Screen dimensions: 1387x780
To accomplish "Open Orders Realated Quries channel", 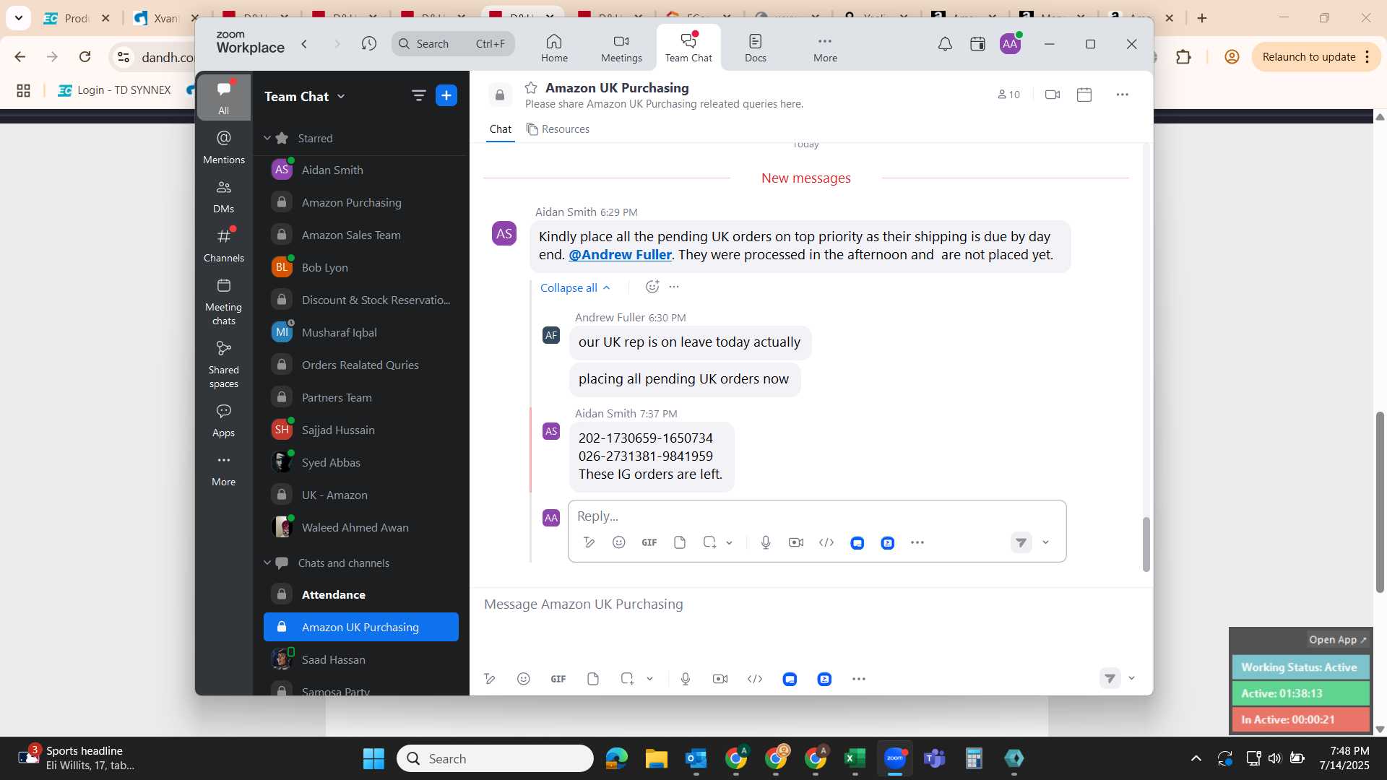I will click(x=361, y=365).
